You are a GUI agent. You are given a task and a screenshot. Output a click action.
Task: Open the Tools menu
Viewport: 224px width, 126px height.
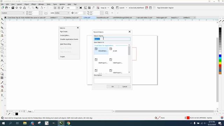tap(55, 4)
